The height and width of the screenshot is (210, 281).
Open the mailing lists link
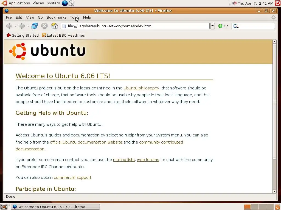click(x=124, y=160)
